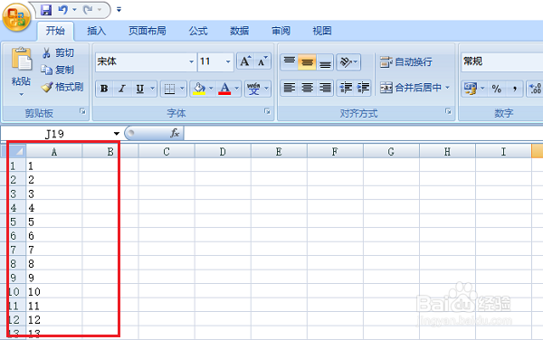Screen dimensions: 543x340
Task: Decrease font size with the small A
Action: pyautogui.click(x=262, y=61)
